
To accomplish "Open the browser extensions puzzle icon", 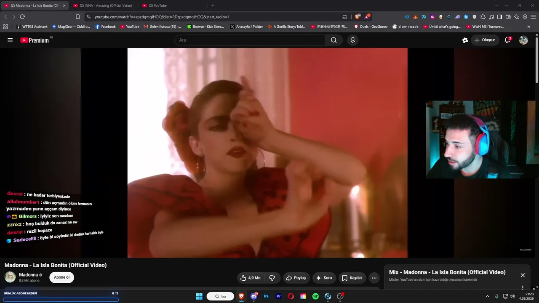I will [483, 17].
